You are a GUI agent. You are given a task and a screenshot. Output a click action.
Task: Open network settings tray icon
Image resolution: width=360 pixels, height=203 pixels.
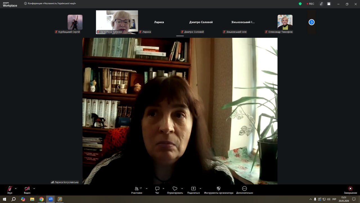[324, 199]
